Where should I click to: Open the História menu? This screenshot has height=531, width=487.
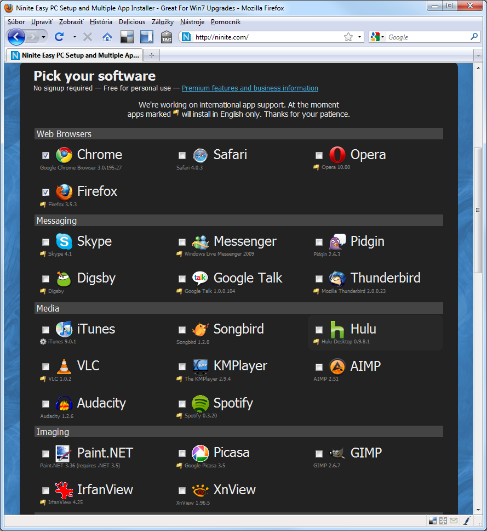101,22
